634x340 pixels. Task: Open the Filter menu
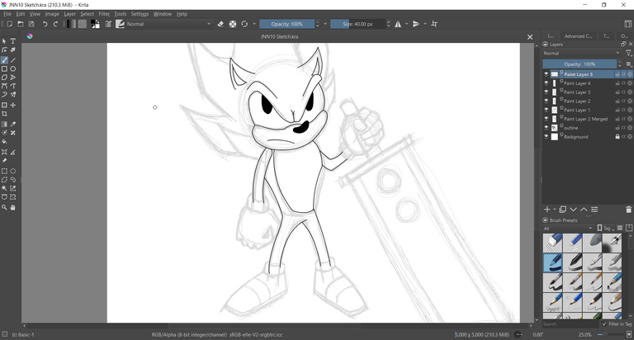tap(104, 14)
